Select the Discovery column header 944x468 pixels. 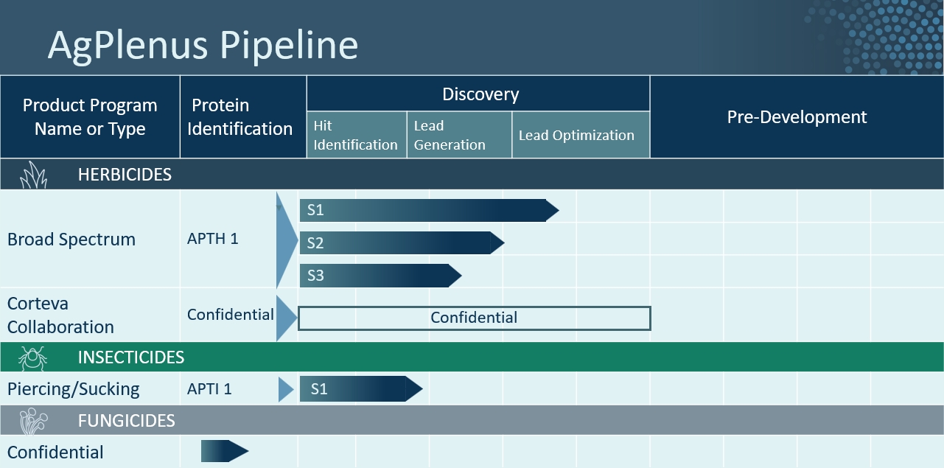[480, 94]
